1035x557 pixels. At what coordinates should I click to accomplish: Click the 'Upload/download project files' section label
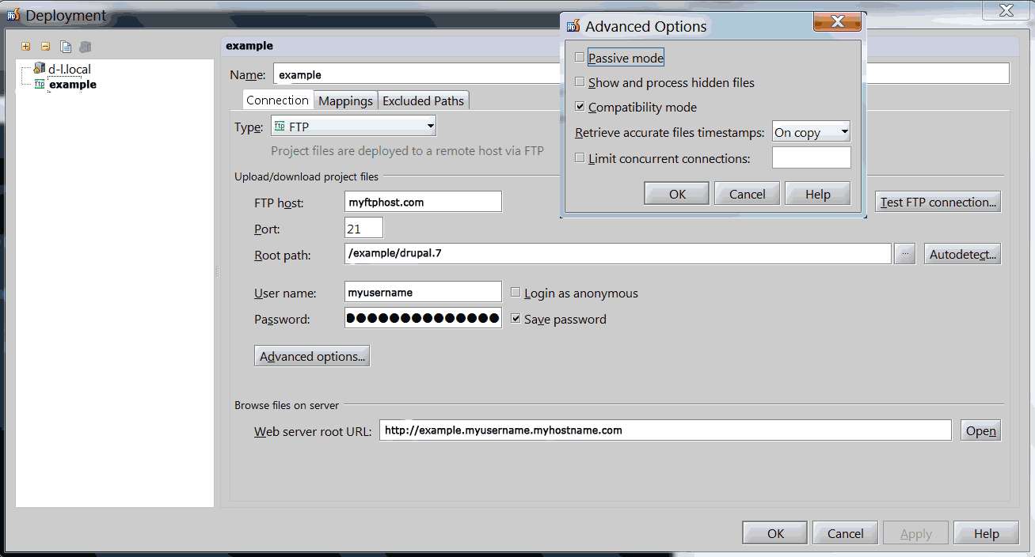coord(306,176)
